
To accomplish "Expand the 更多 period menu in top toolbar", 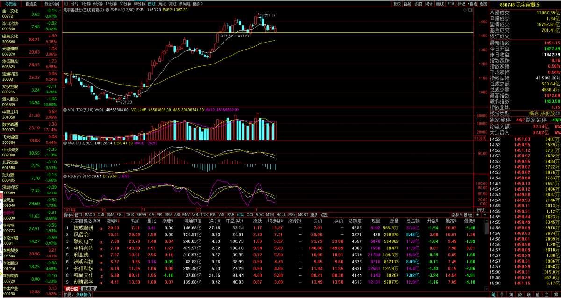I will pyautogui.click(x=198, y=3).
